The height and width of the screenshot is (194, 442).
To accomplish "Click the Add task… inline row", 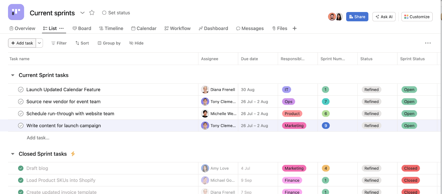I will point(38,138).
